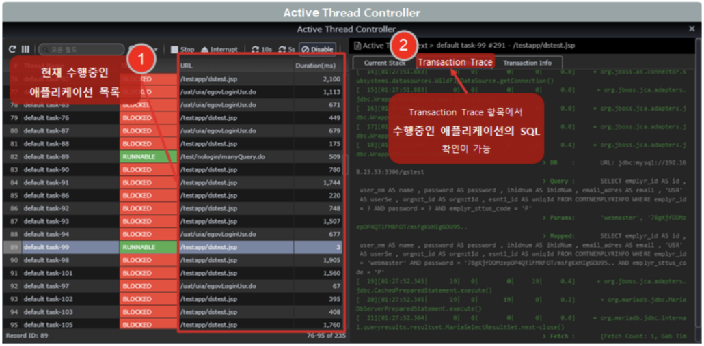
Task: Select row 83 default task-90
Action: (173, 169)
